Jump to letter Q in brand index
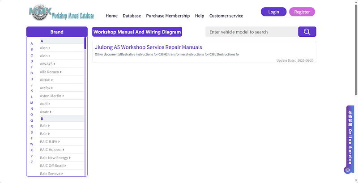The width and height of the screenshot is (358, 183). click(32, 120)
